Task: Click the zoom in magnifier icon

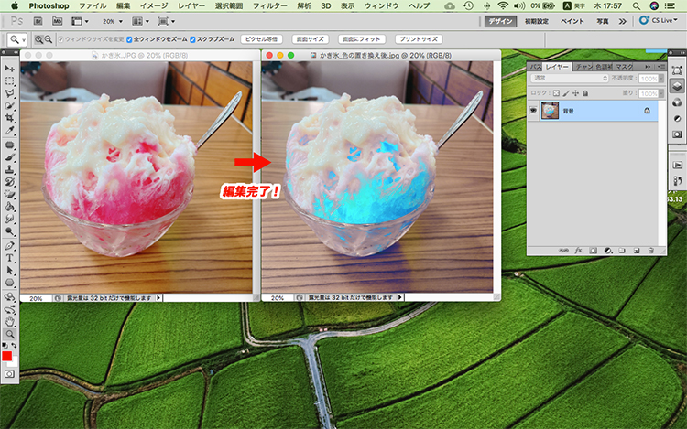Action: pos(39,40)
